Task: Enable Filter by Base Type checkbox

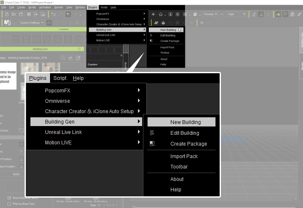Action: [9, 204]
